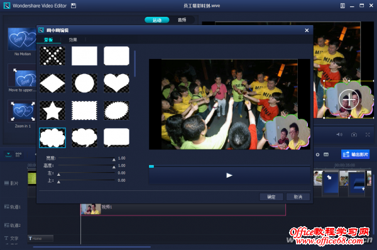Click the timeline horizontal scrollbar
This screenshot has height=250, width=377.
point(92,247)
